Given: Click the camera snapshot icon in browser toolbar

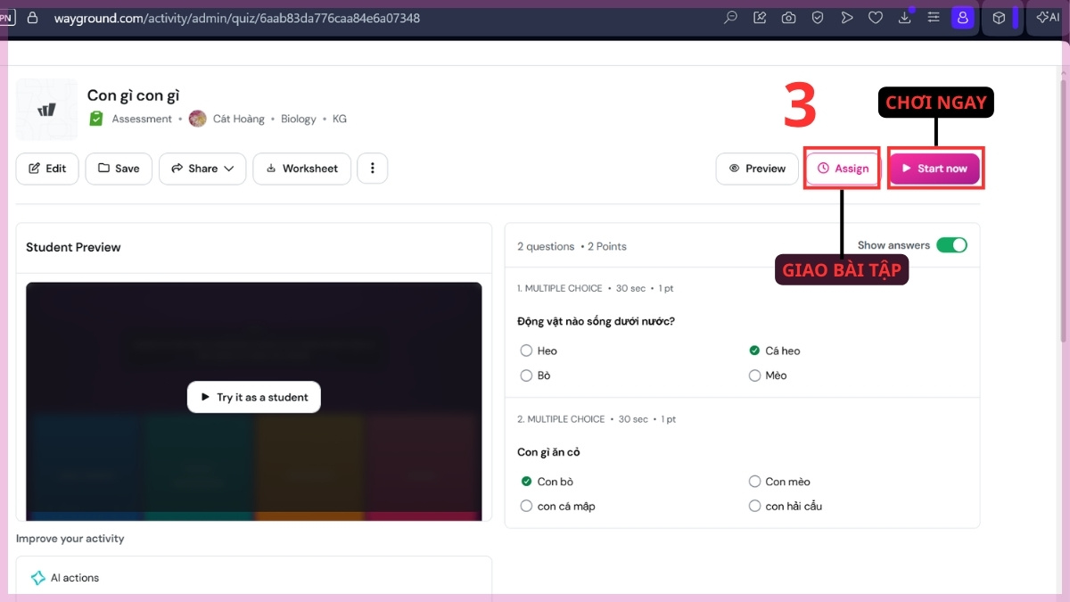Looking at the screenshot, I should (788, 18).
